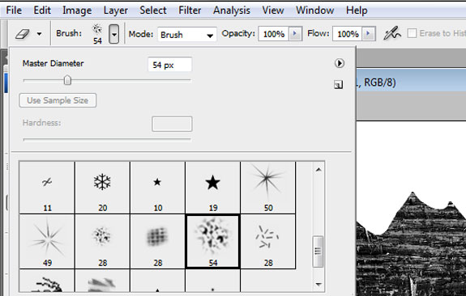Viewport: 466px width, 296px height.
Task: Click the Hardness slider track
Action: [x=107, y=139]
